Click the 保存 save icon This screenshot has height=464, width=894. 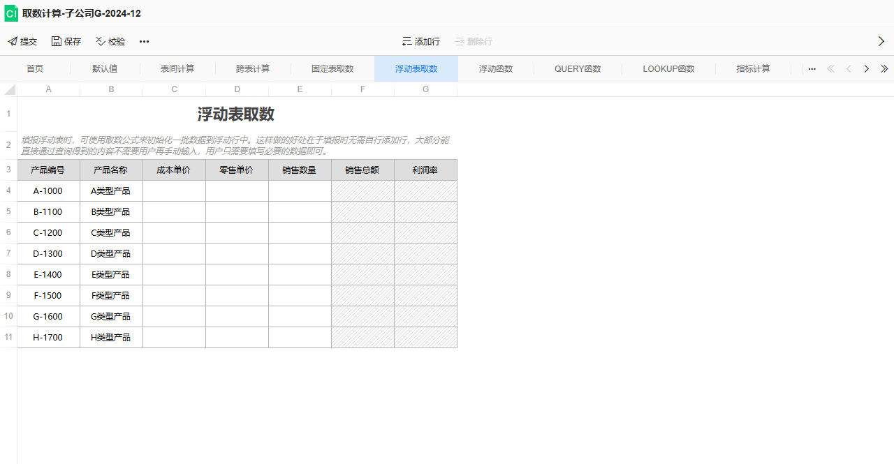point(55,41)
